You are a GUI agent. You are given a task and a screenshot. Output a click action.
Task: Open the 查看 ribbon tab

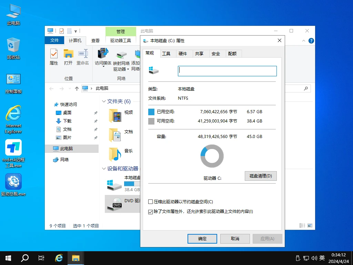click(x=95, y=41)
